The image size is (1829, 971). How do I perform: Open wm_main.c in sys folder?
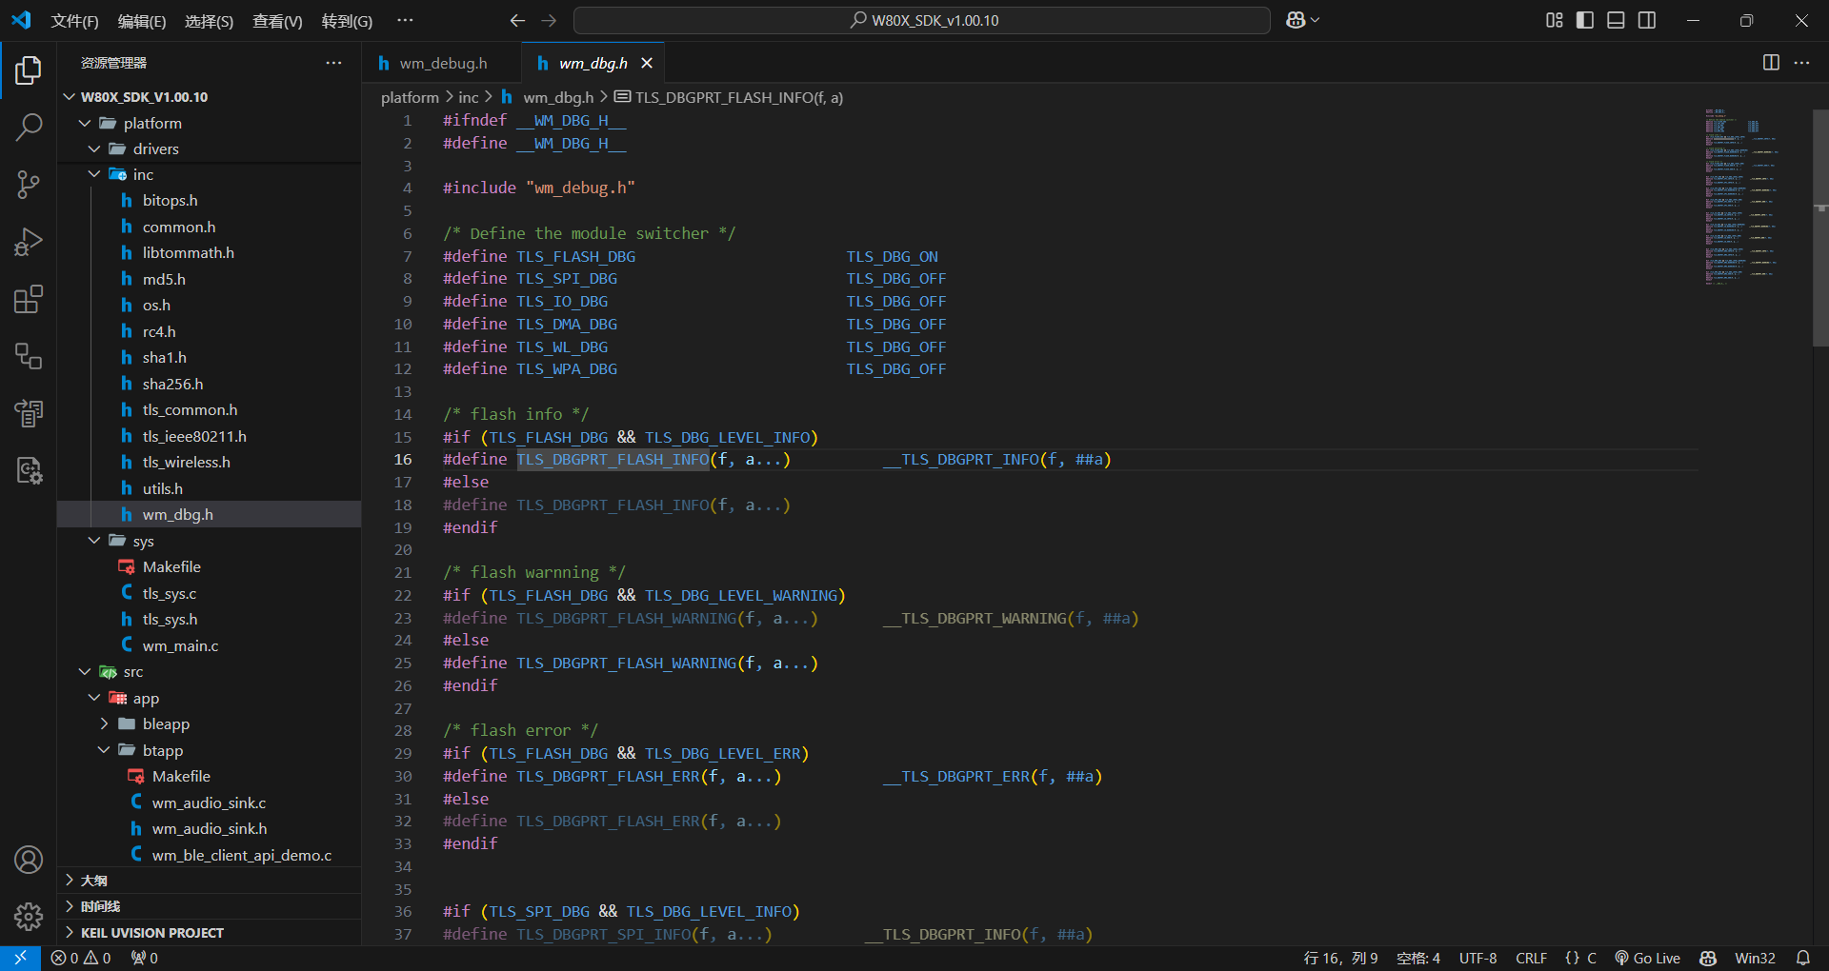pos(210,645)
